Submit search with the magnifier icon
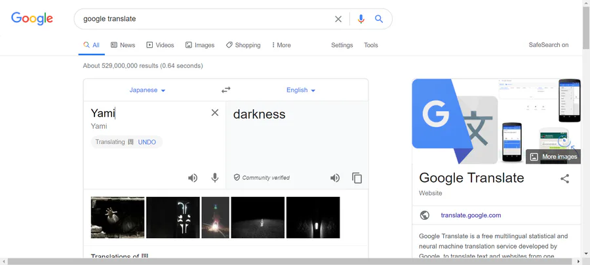Screen dimensions: 590x265 pyautogui.click(x=379, y=19)
